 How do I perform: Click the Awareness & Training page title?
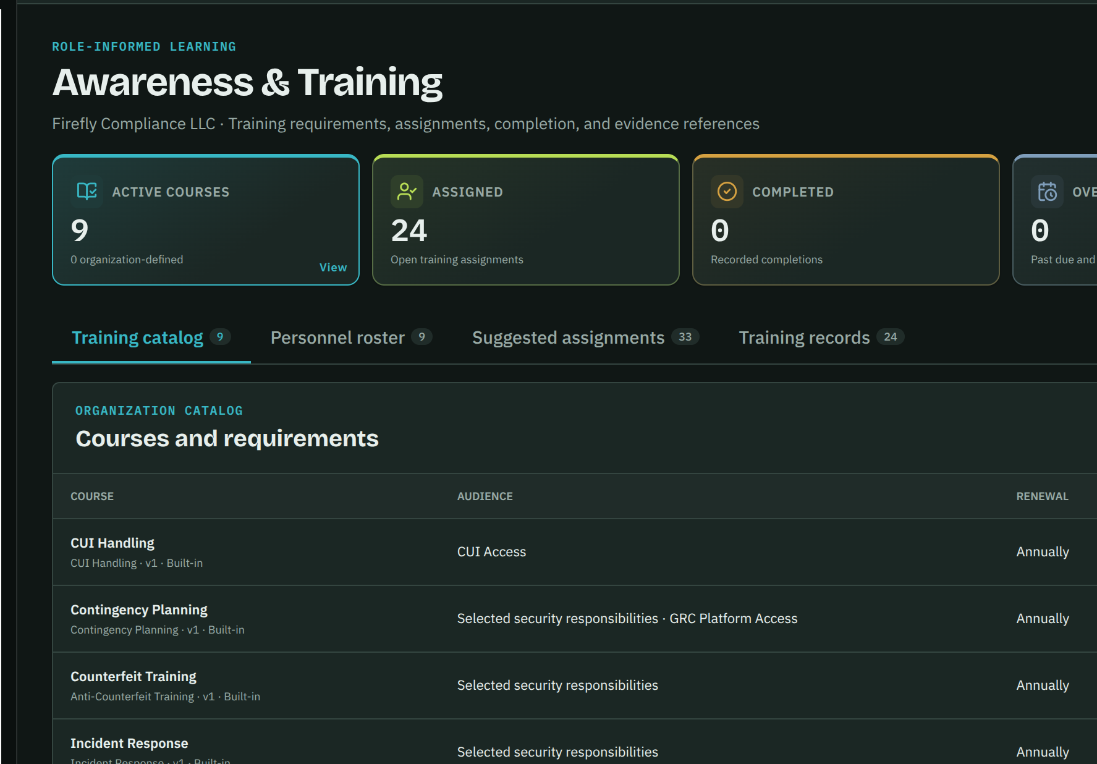[x=247, y=83]
